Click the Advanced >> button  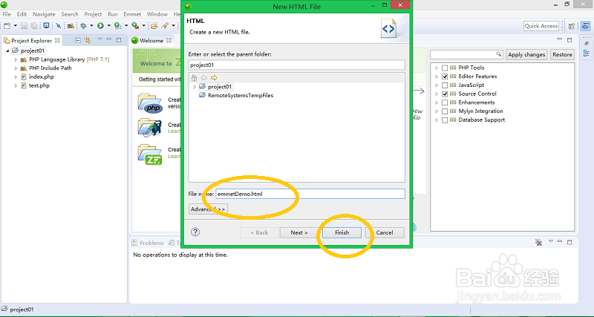pyautogui.click(x=208, y=209)
